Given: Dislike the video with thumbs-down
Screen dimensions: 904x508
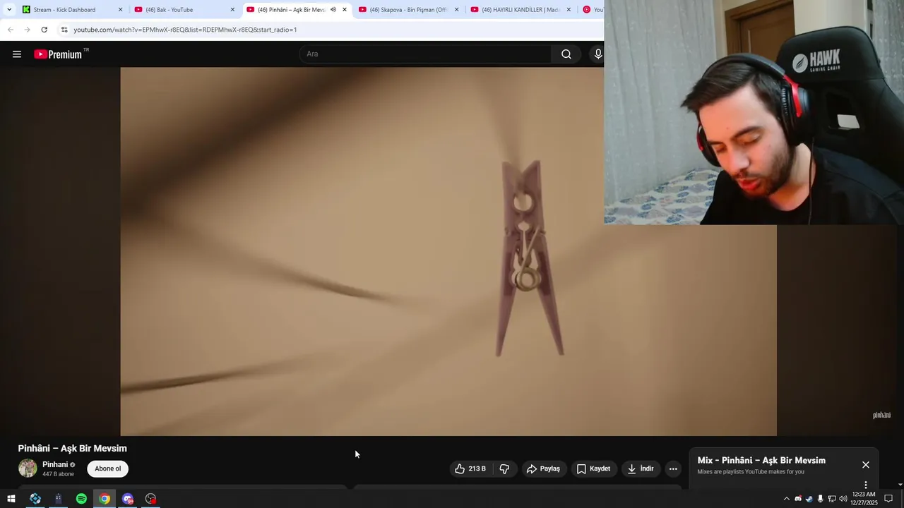Looking at the screenshot, I should pyautogui.click(x=504, y=468).
